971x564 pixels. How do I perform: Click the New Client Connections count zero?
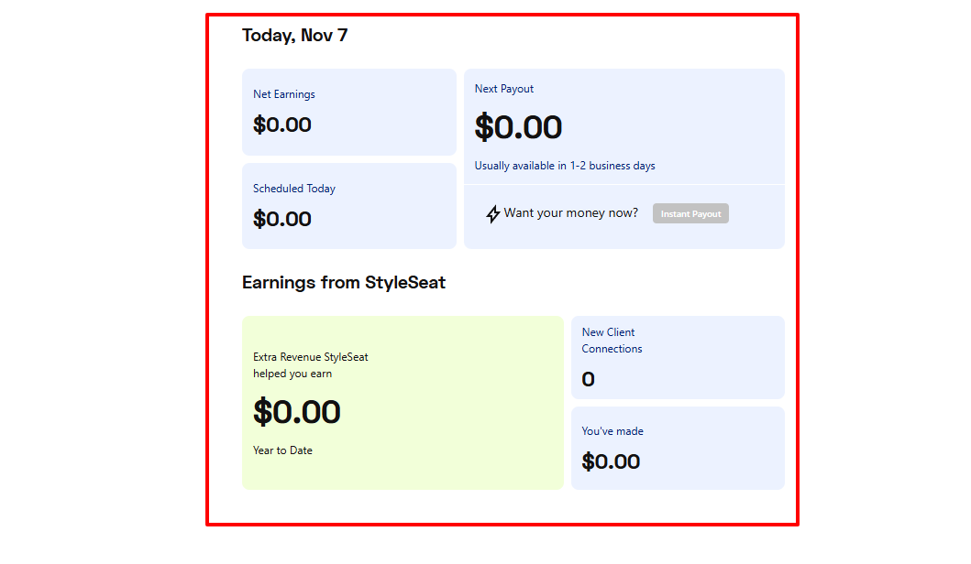point(588,378)
